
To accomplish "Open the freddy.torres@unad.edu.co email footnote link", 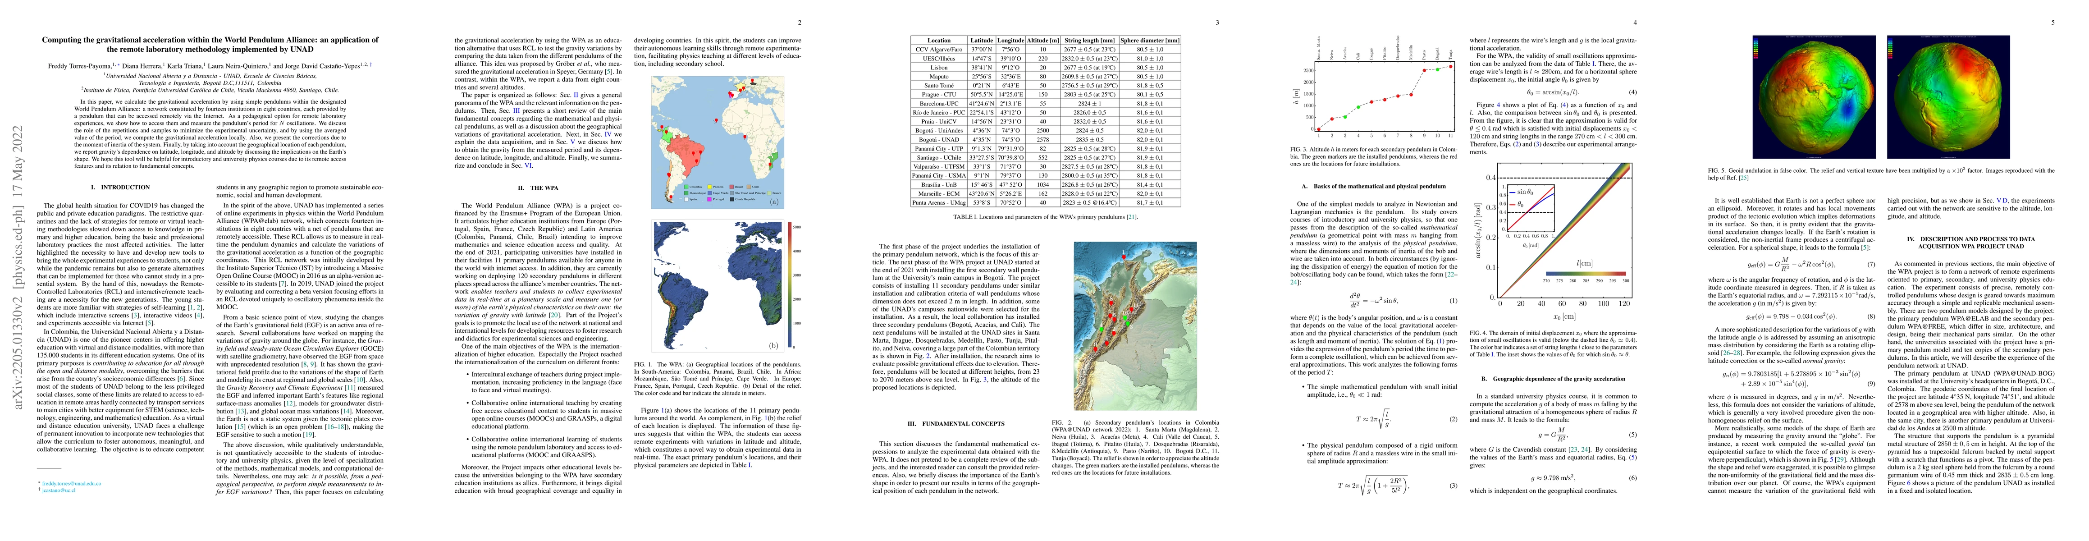I will click(71, 482).
